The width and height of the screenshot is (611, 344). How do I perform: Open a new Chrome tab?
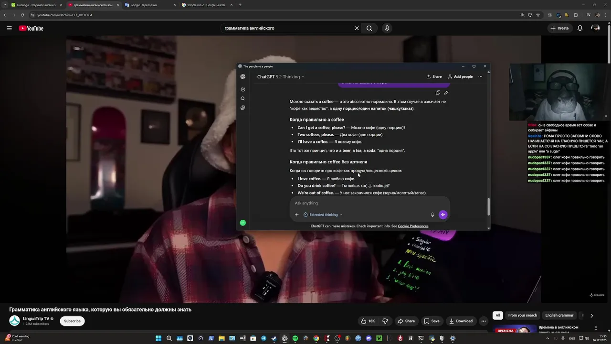pyautogui.click(x=240, y=5)
